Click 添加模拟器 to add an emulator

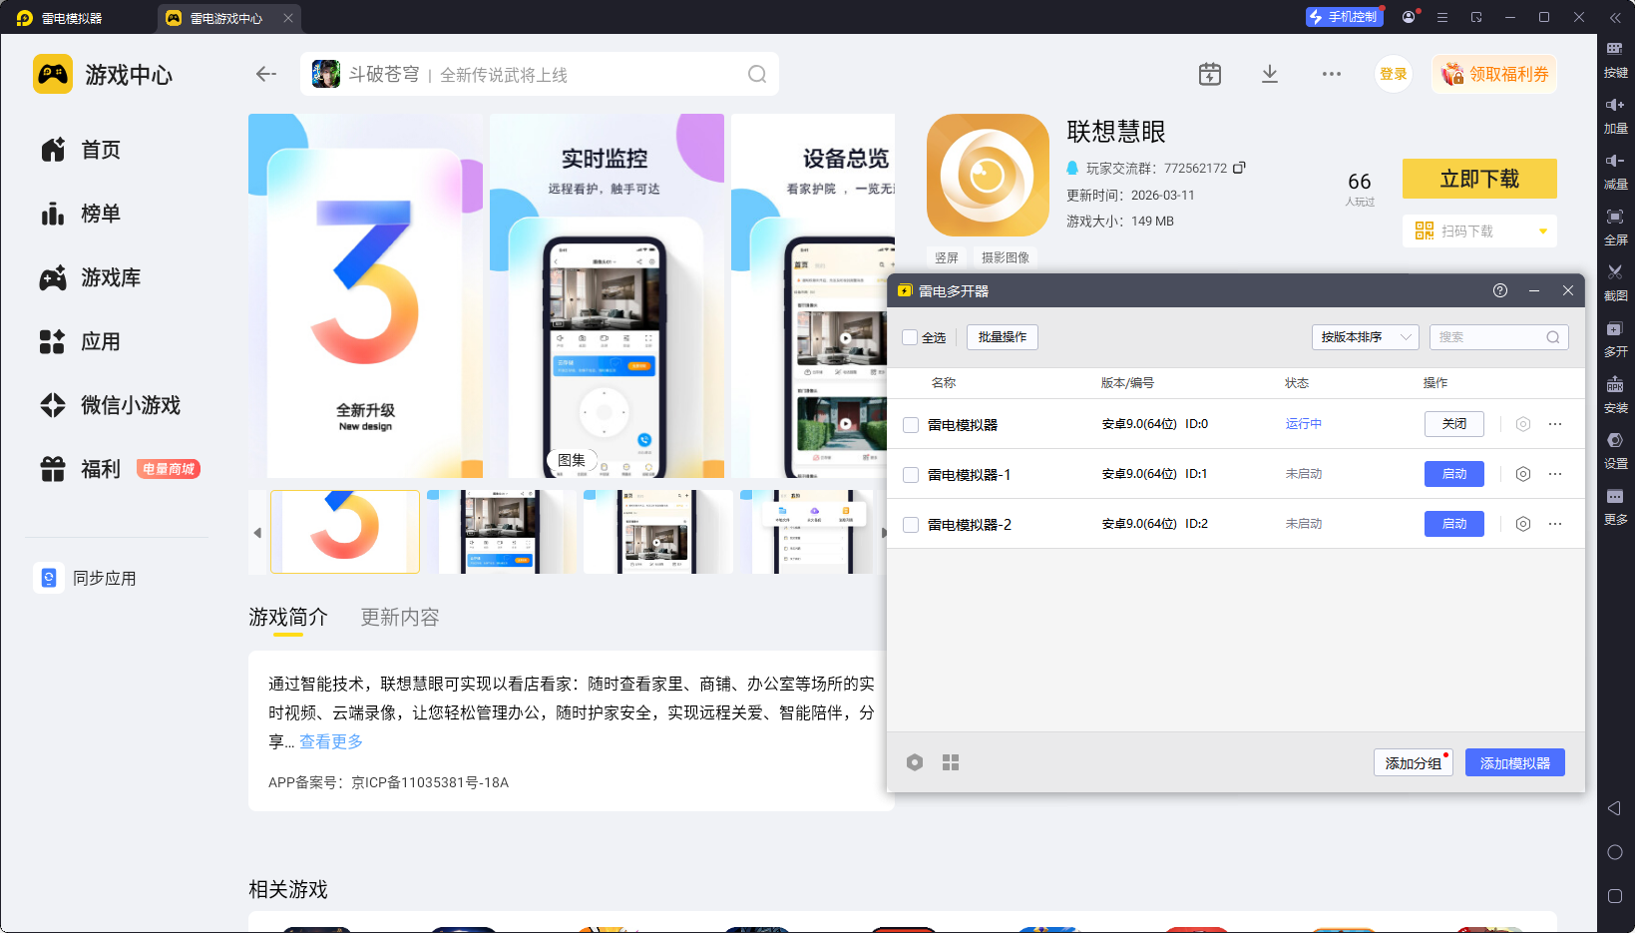(x=1514, y=762)
